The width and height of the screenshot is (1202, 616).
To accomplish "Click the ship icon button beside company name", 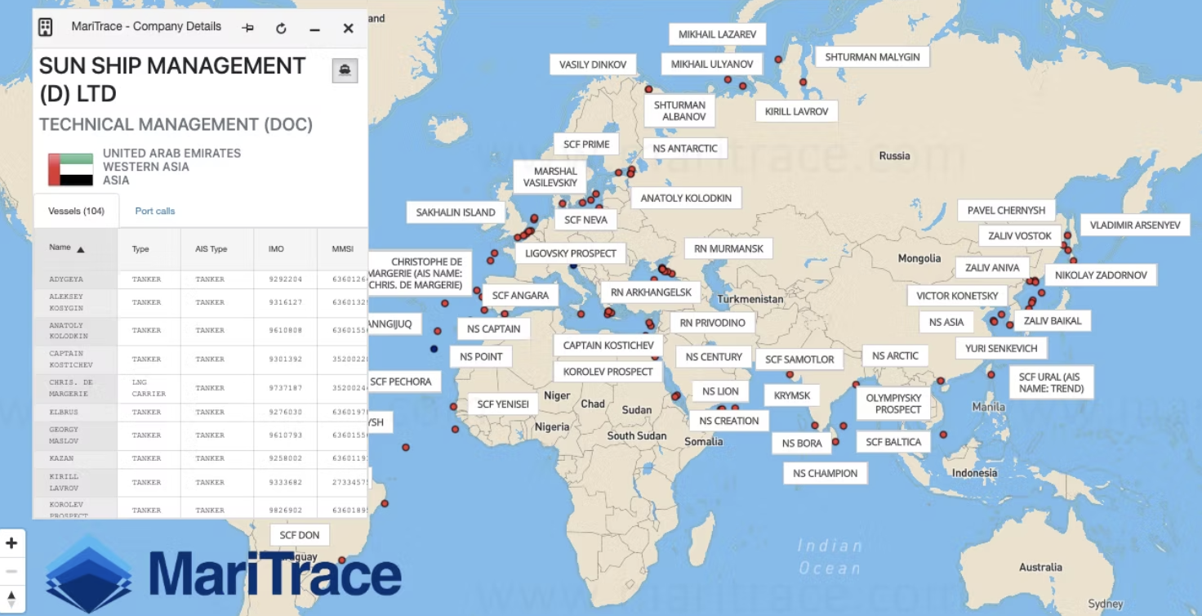I will coord(345,70).
